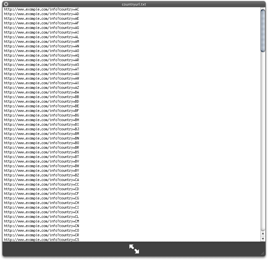This screenshot has width=268, height=260.
Task: Click the line ending country=AQ
Action: 41,56
